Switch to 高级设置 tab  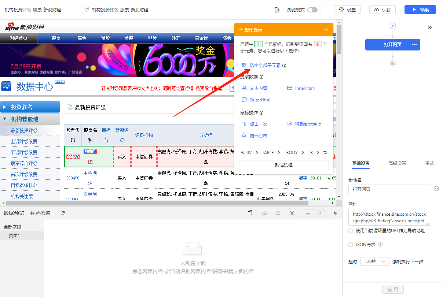coord(398,163)
